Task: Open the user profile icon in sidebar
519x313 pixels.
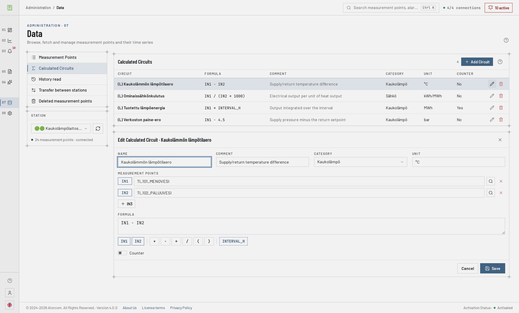Action: point(10,293)
